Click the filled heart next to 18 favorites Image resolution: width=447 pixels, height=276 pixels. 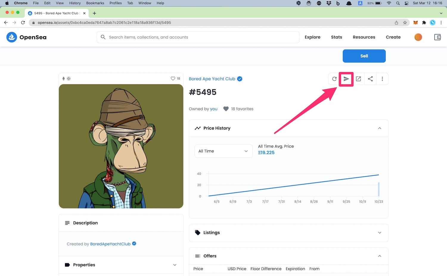(226, 109)
